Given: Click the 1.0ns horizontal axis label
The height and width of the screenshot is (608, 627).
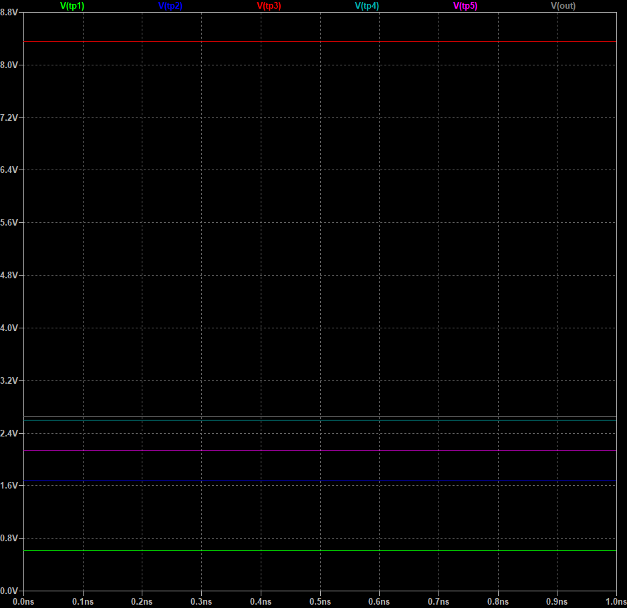Looking at the screenshot, I should 615,601.
